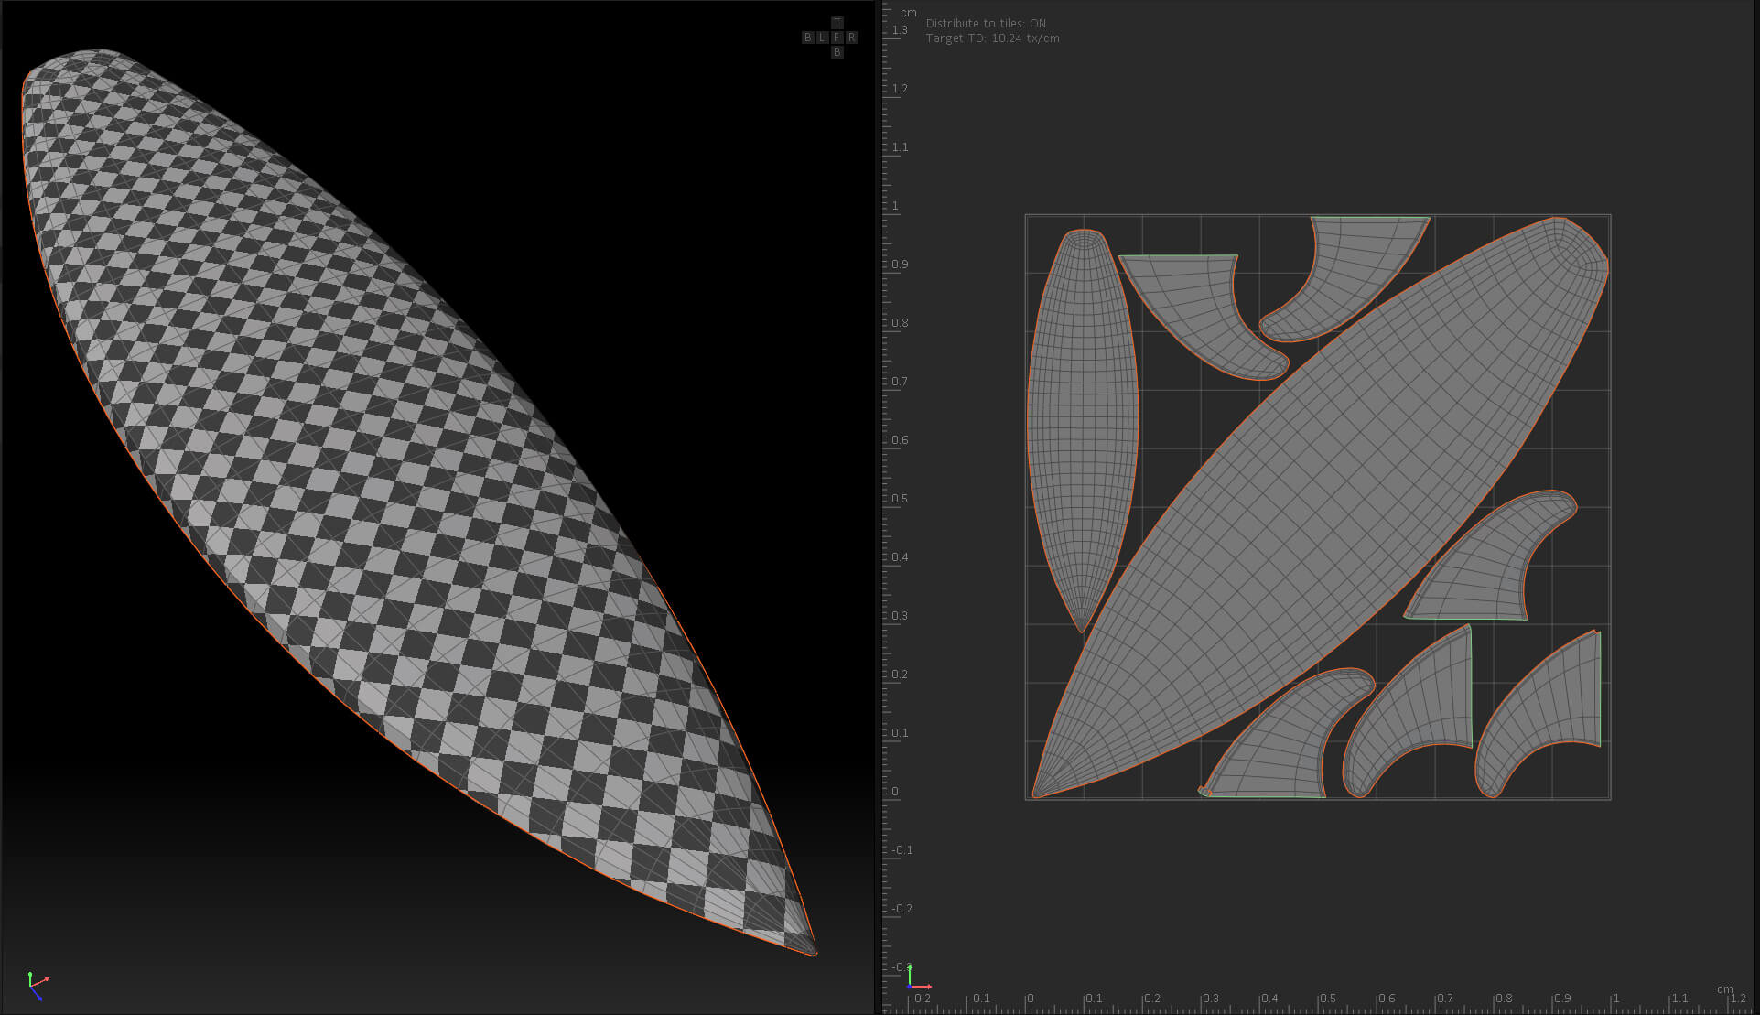Click the 3D viewport axis gizmo
Image resolution: width=1760 pixels, height=1015 pixels.
pos(36,986)
